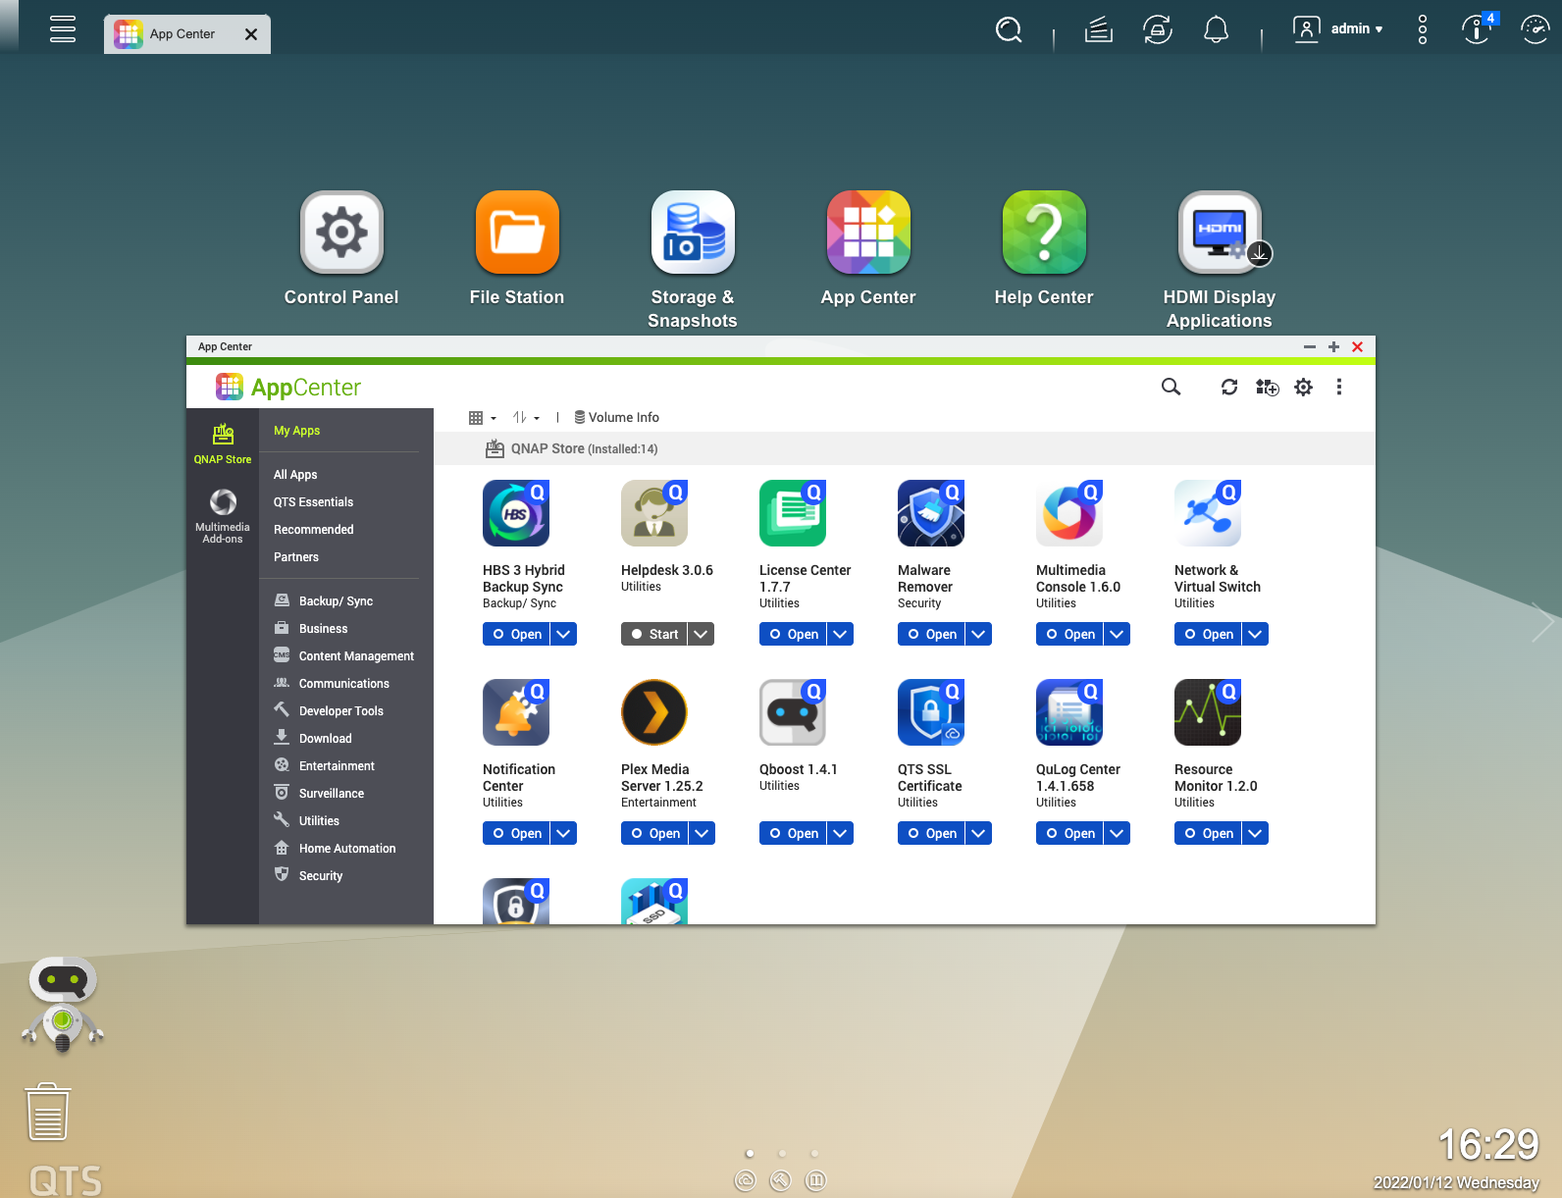Expand the Plex Media Server Open dropdown
Screen dimensions: 1562x1198
click(702, 833)
